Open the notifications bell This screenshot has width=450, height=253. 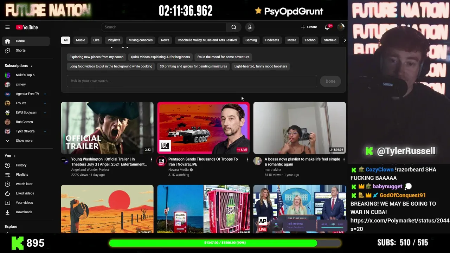[x=327, y=27]
